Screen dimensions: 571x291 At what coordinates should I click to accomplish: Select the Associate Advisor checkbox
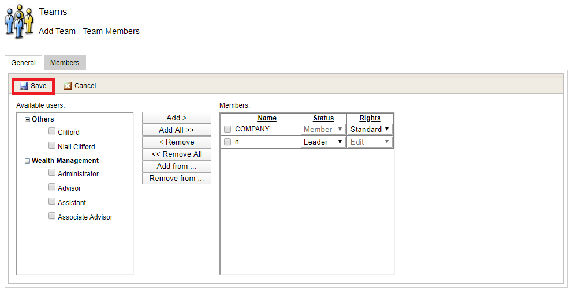tap(53, 217)
